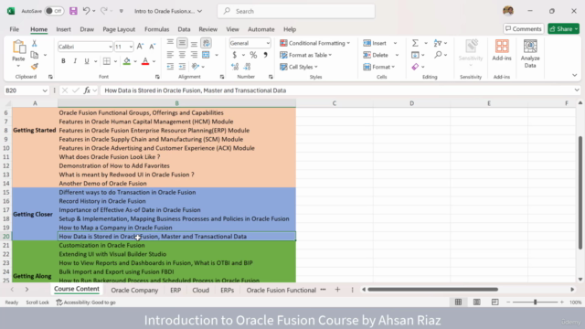Cut selection with the scissors icon
Screen dimensions: 585x329
click(x=35, y=44)
